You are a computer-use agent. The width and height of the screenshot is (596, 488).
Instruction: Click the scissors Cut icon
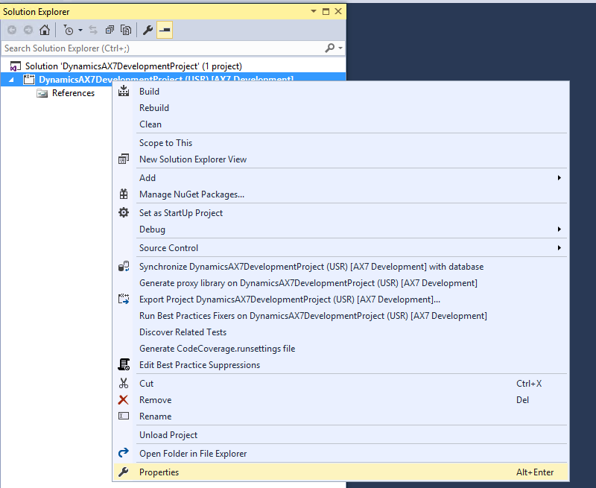point(124,384)
